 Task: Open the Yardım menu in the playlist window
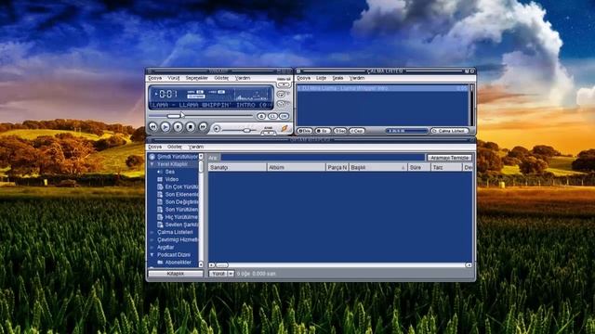(x=357, y=78)
